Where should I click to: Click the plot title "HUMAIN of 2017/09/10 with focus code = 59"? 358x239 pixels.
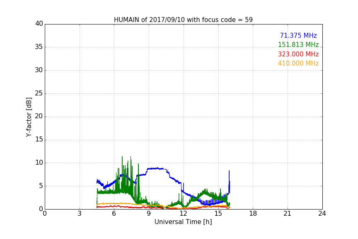click(x=183, y=20)
